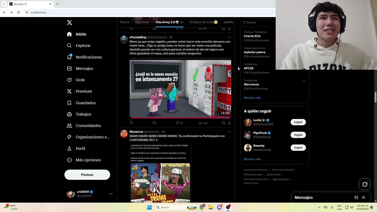Switch to the Siguiendo tab
The height and width of the screenshot is (212, 377).
[x=142, y=22]
